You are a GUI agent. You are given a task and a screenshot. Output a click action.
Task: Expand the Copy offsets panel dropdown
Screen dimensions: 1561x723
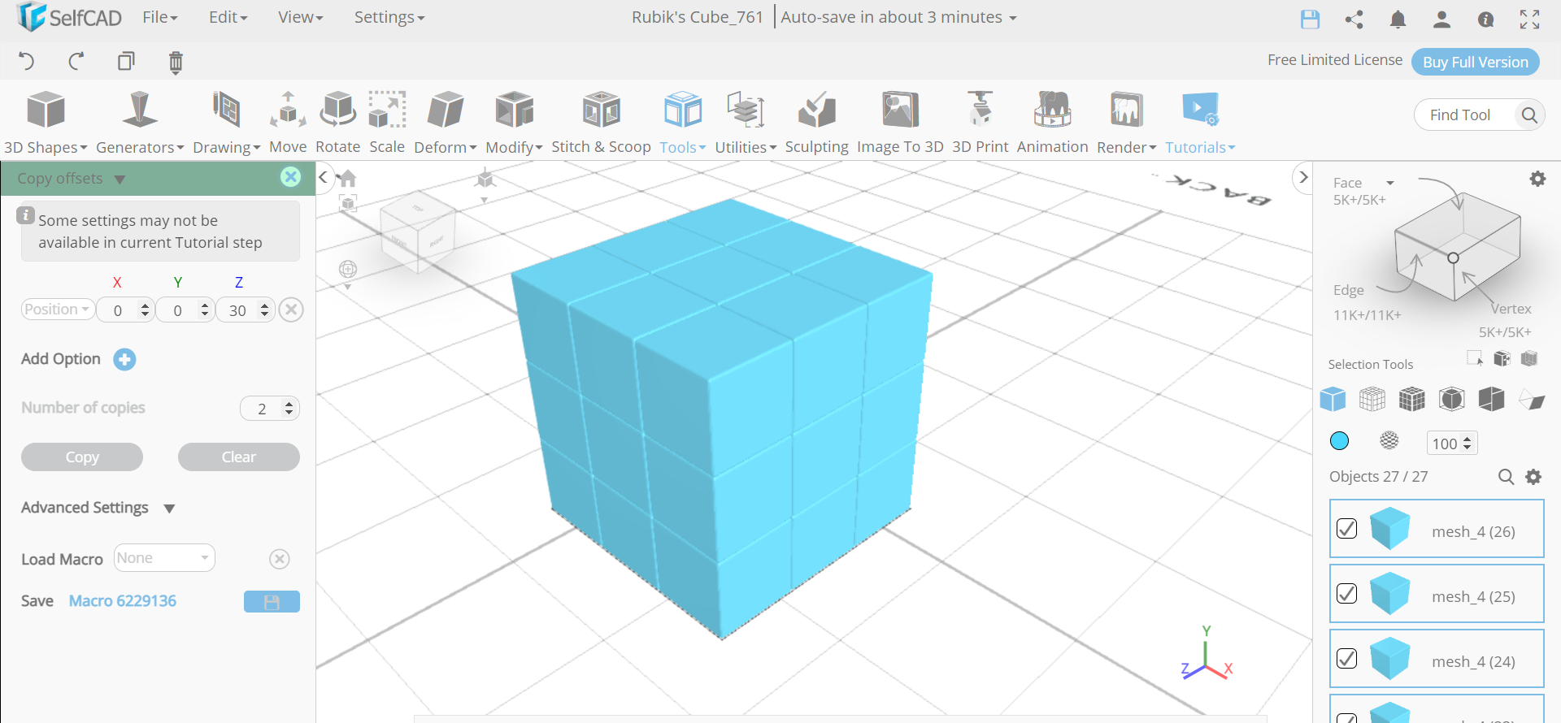click(x=120, y=179)
